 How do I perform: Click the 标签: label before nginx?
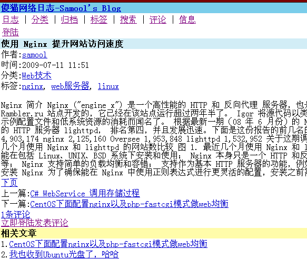pos(12,86)
